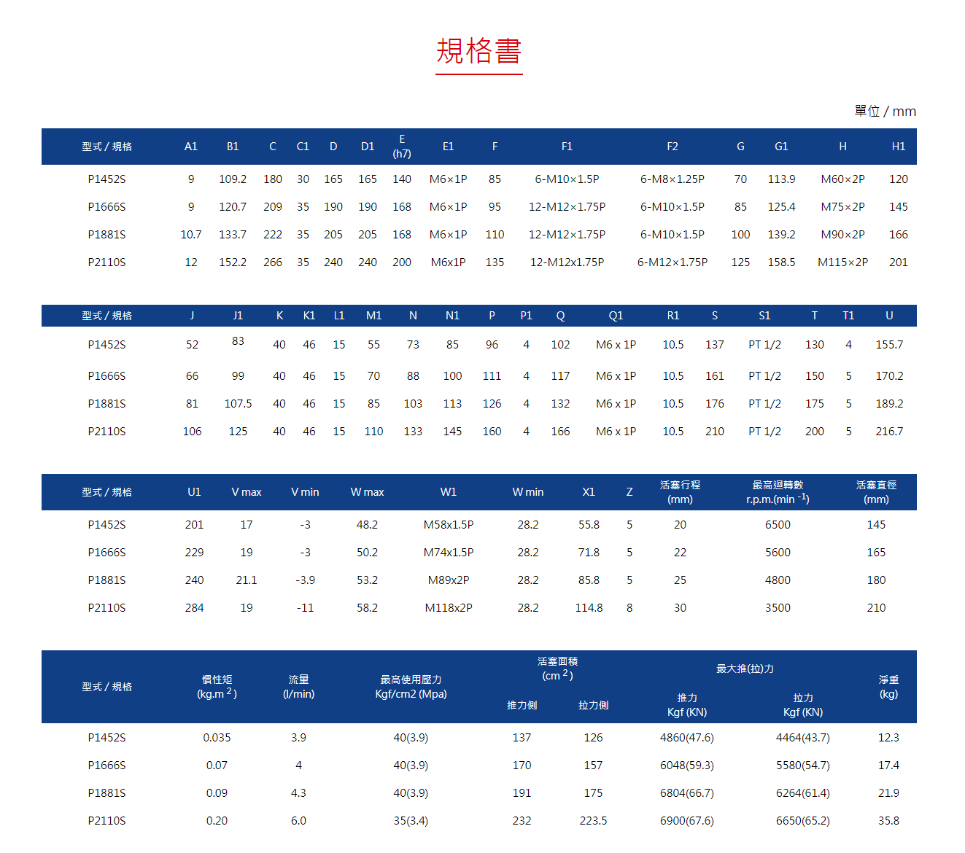
Task: Click the 規格書 title heading
Action: (x=478, y=52)
